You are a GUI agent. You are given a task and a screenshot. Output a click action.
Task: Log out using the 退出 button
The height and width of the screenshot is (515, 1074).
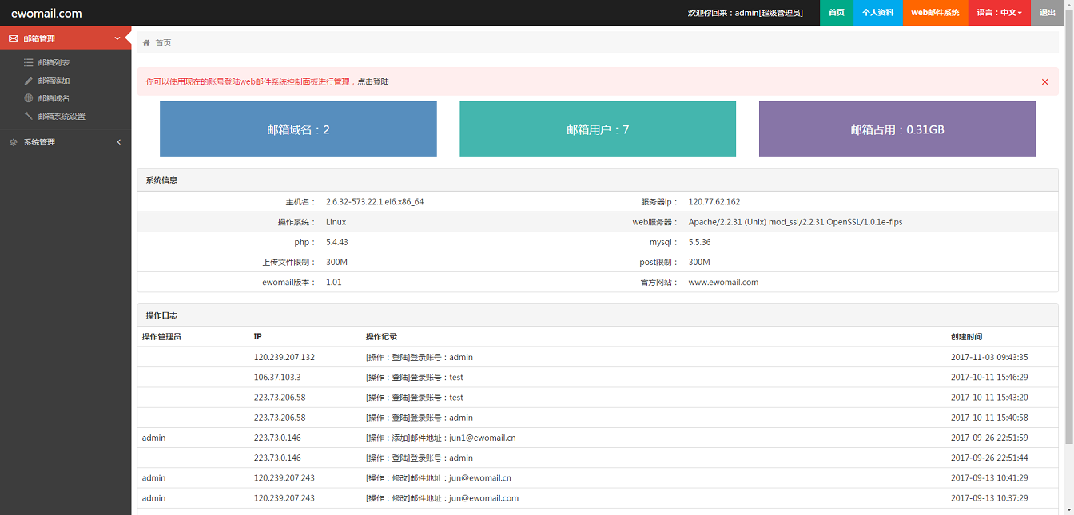[1047, 13]
